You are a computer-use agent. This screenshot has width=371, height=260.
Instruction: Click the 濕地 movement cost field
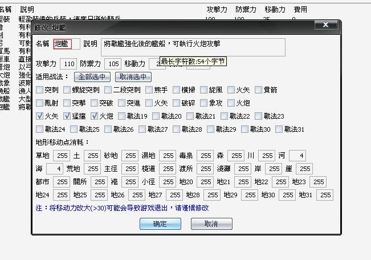click(x=168, y=156)
